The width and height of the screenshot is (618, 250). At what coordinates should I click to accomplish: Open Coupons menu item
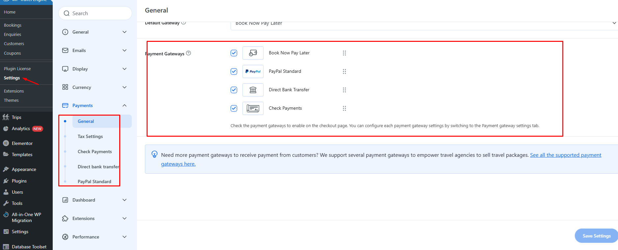[x=13, y=53]
